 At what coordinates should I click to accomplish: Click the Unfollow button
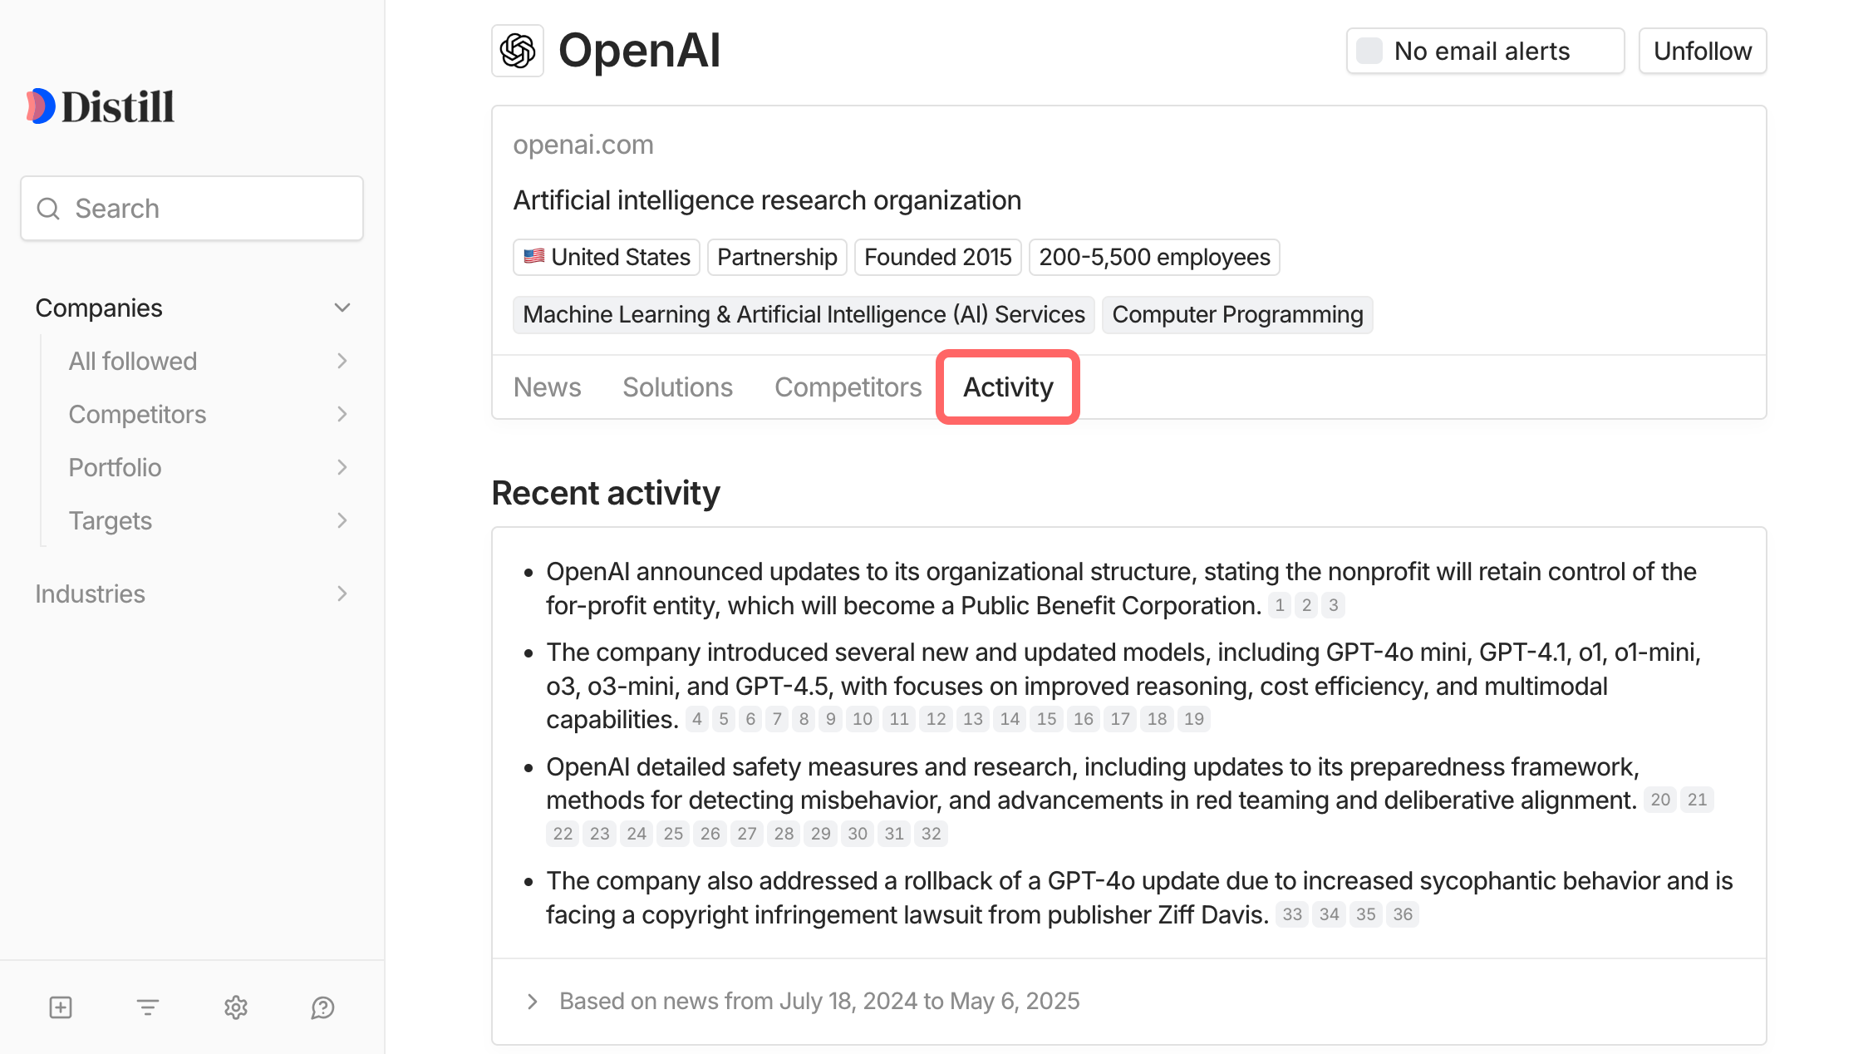pyautogui.click(x=1702, y=51)
